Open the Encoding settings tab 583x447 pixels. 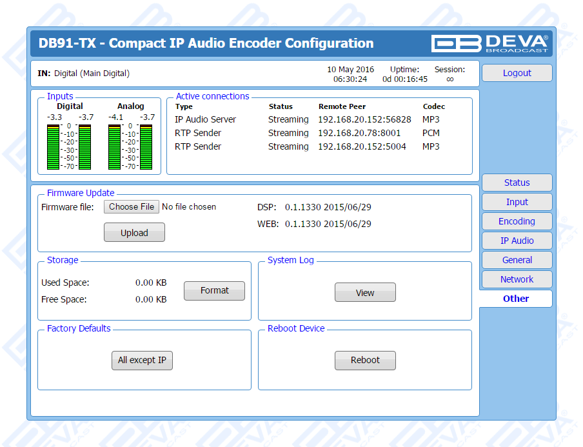517,221
